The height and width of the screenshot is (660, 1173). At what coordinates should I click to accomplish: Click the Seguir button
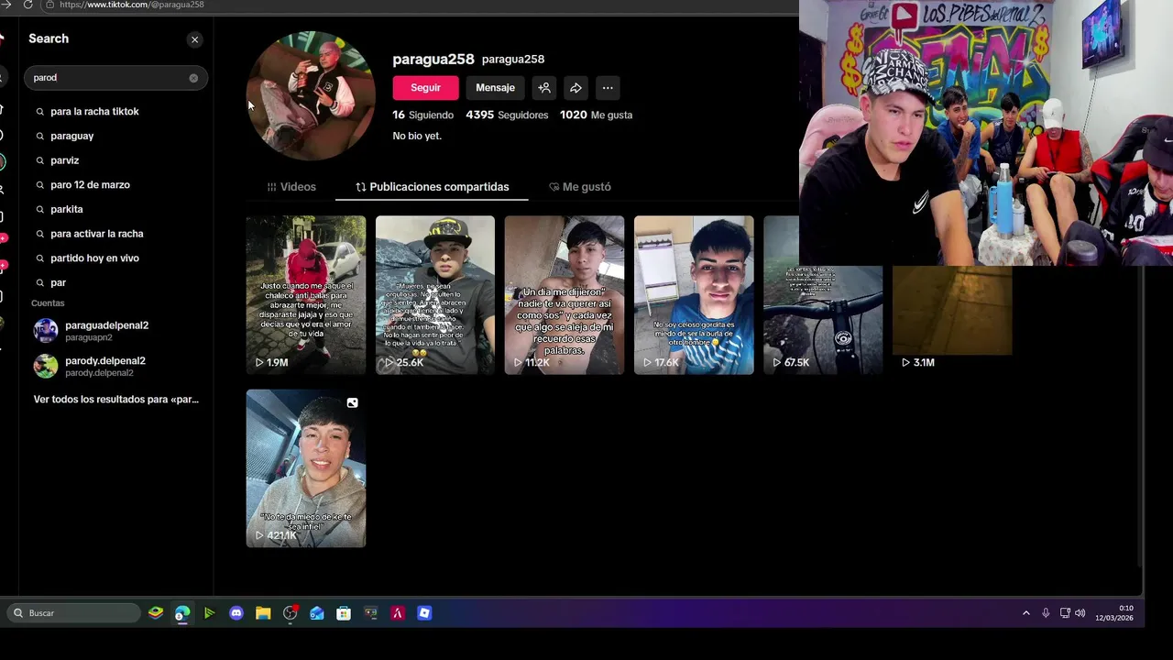[425, 88]
